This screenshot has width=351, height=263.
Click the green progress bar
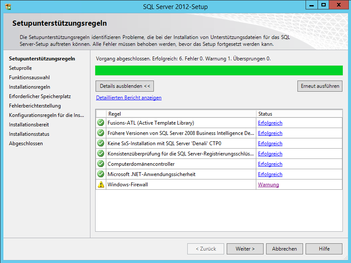(219, 71)
